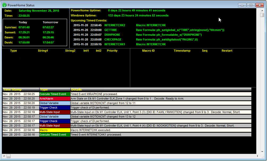The image size is (267, 161).
Task: Click the ph_setglobal_s TIME raw formula text
Action: [x=180, y=30]
